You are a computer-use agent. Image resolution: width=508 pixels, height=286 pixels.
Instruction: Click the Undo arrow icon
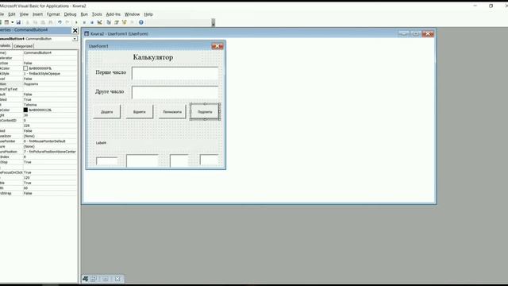(x=60, y=22)
